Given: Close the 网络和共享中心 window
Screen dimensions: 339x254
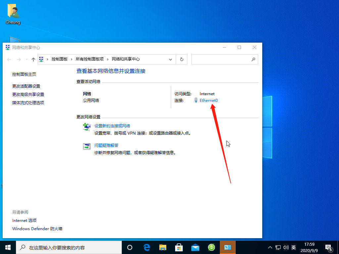Looking at the screenshot, I should tap(255, 47).
